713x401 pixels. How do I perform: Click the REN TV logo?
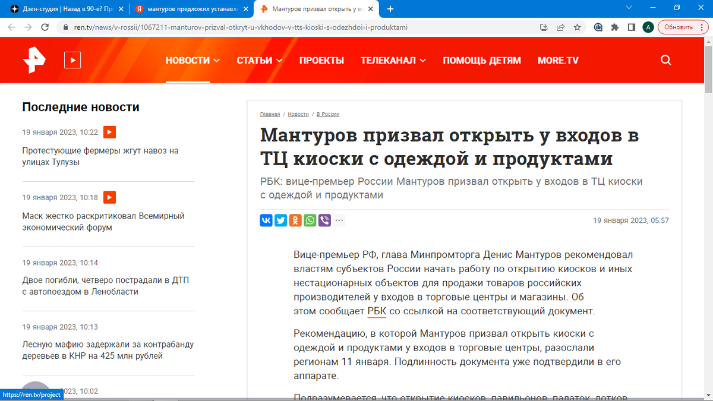34,60
